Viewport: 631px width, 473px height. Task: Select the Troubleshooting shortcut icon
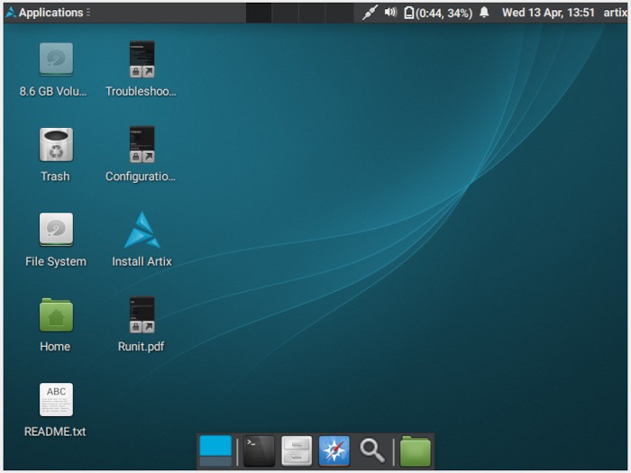(x=142, y=59)
